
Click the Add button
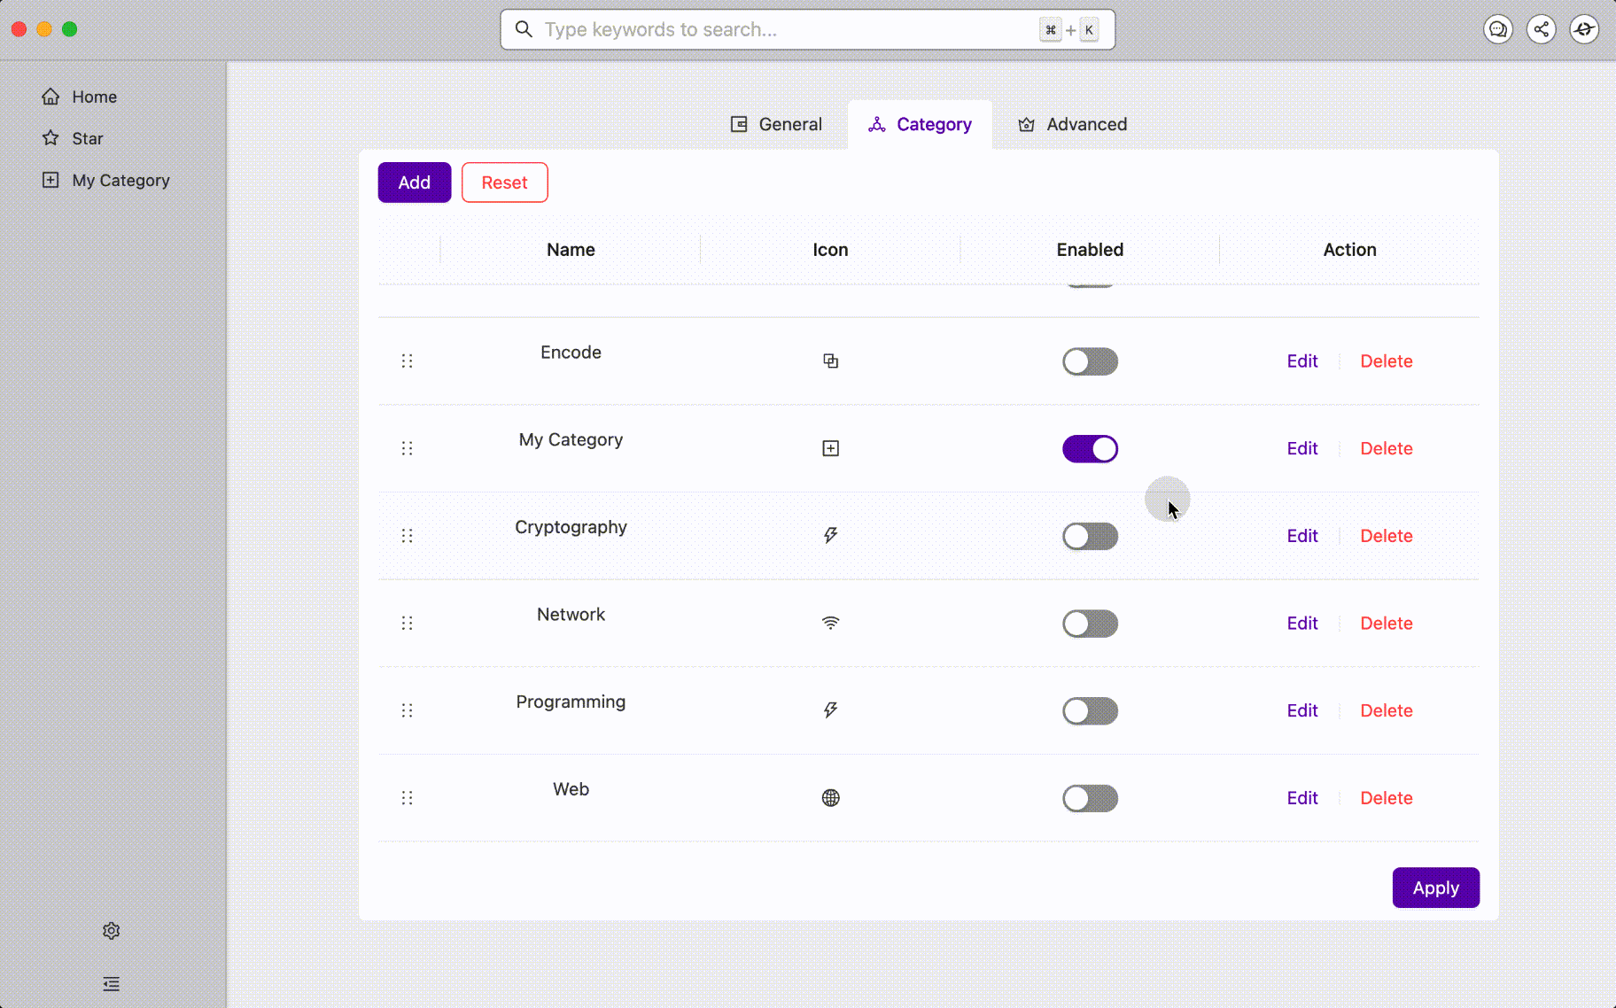point(415,182)
